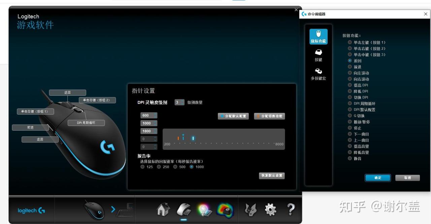The image size is (431, 224).
Task: Click the 600 DPI value stepper
Action: tap(149, 116)
